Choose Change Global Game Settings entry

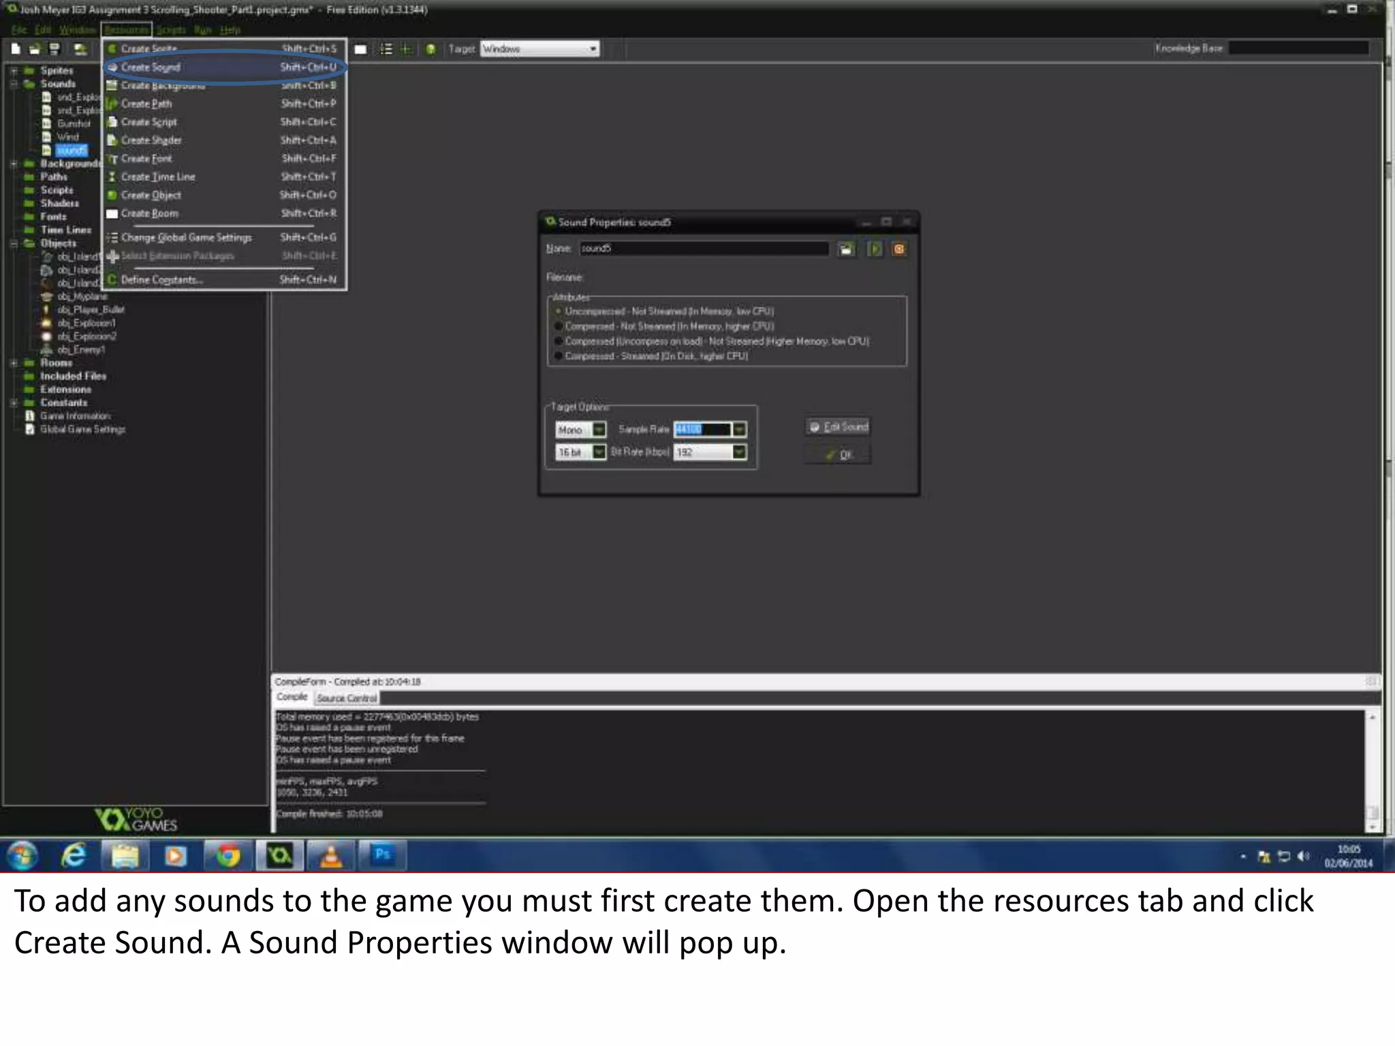225,238
